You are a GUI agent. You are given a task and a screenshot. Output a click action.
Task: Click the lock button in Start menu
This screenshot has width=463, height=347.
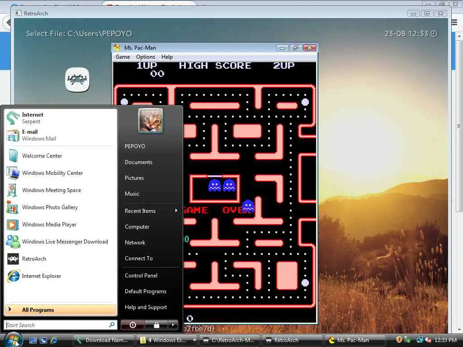pyautogui.click(x=156, y=325)
